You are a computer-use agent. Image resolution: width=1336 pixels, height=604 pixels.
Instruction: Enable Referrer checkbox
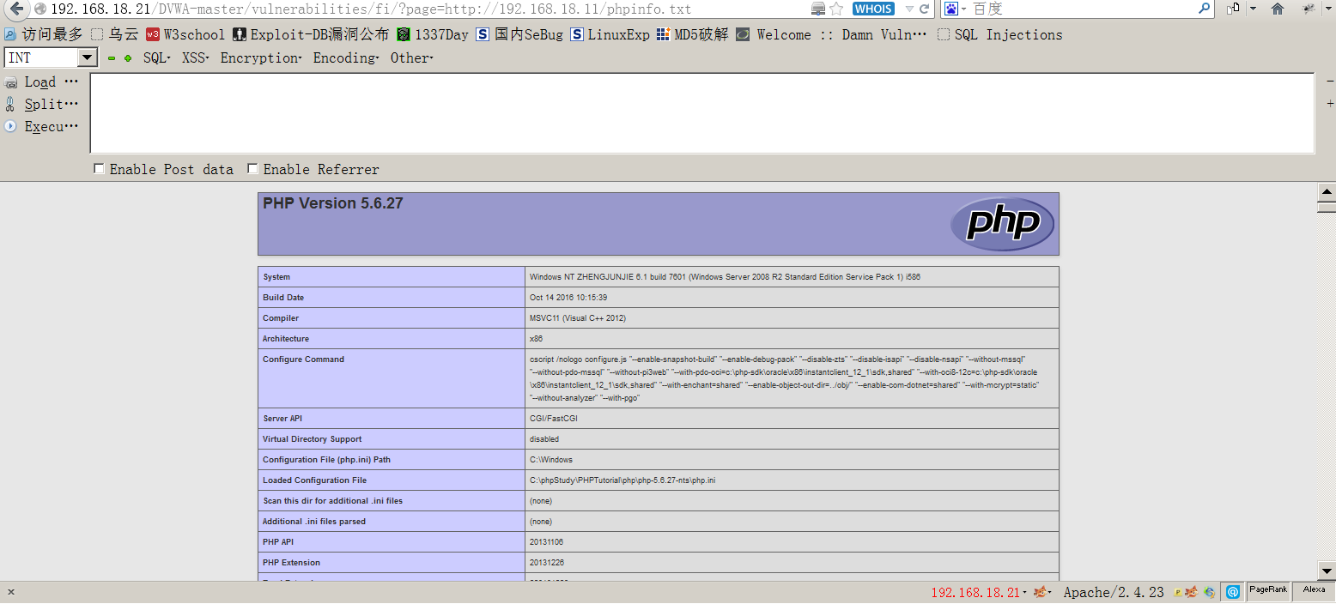point(252,169)
